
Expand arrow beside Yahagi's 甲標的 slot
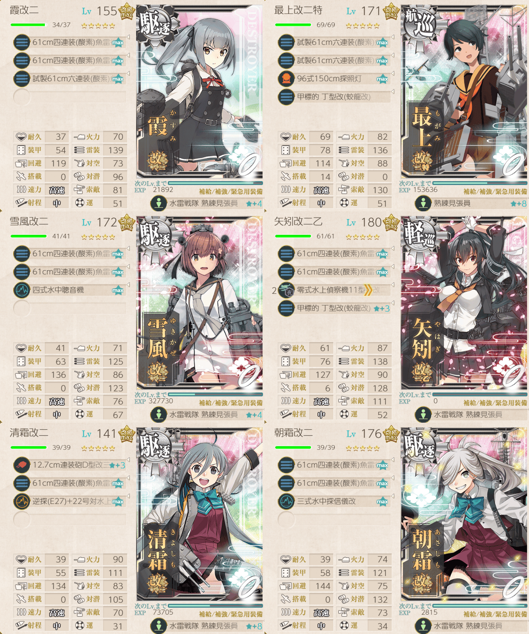coord(392,303)
